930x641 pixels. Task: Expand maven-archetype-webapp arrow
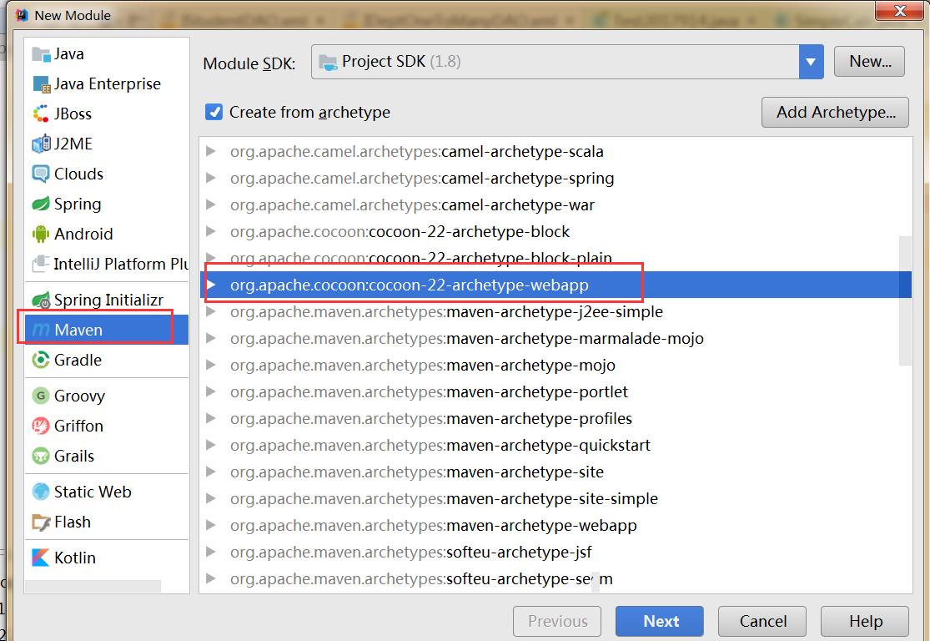[x=210, y=525]
